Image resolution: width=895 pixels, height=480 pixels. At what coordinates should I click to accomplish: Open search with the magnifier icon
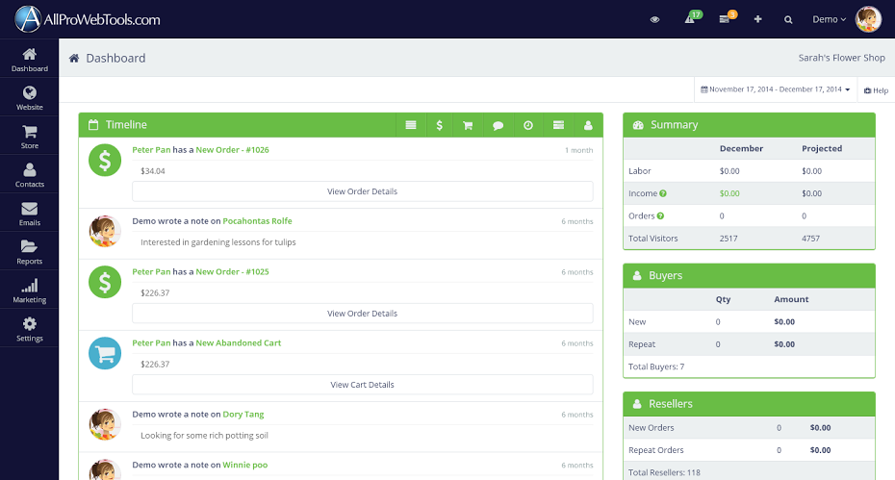(x=788, y=19)
